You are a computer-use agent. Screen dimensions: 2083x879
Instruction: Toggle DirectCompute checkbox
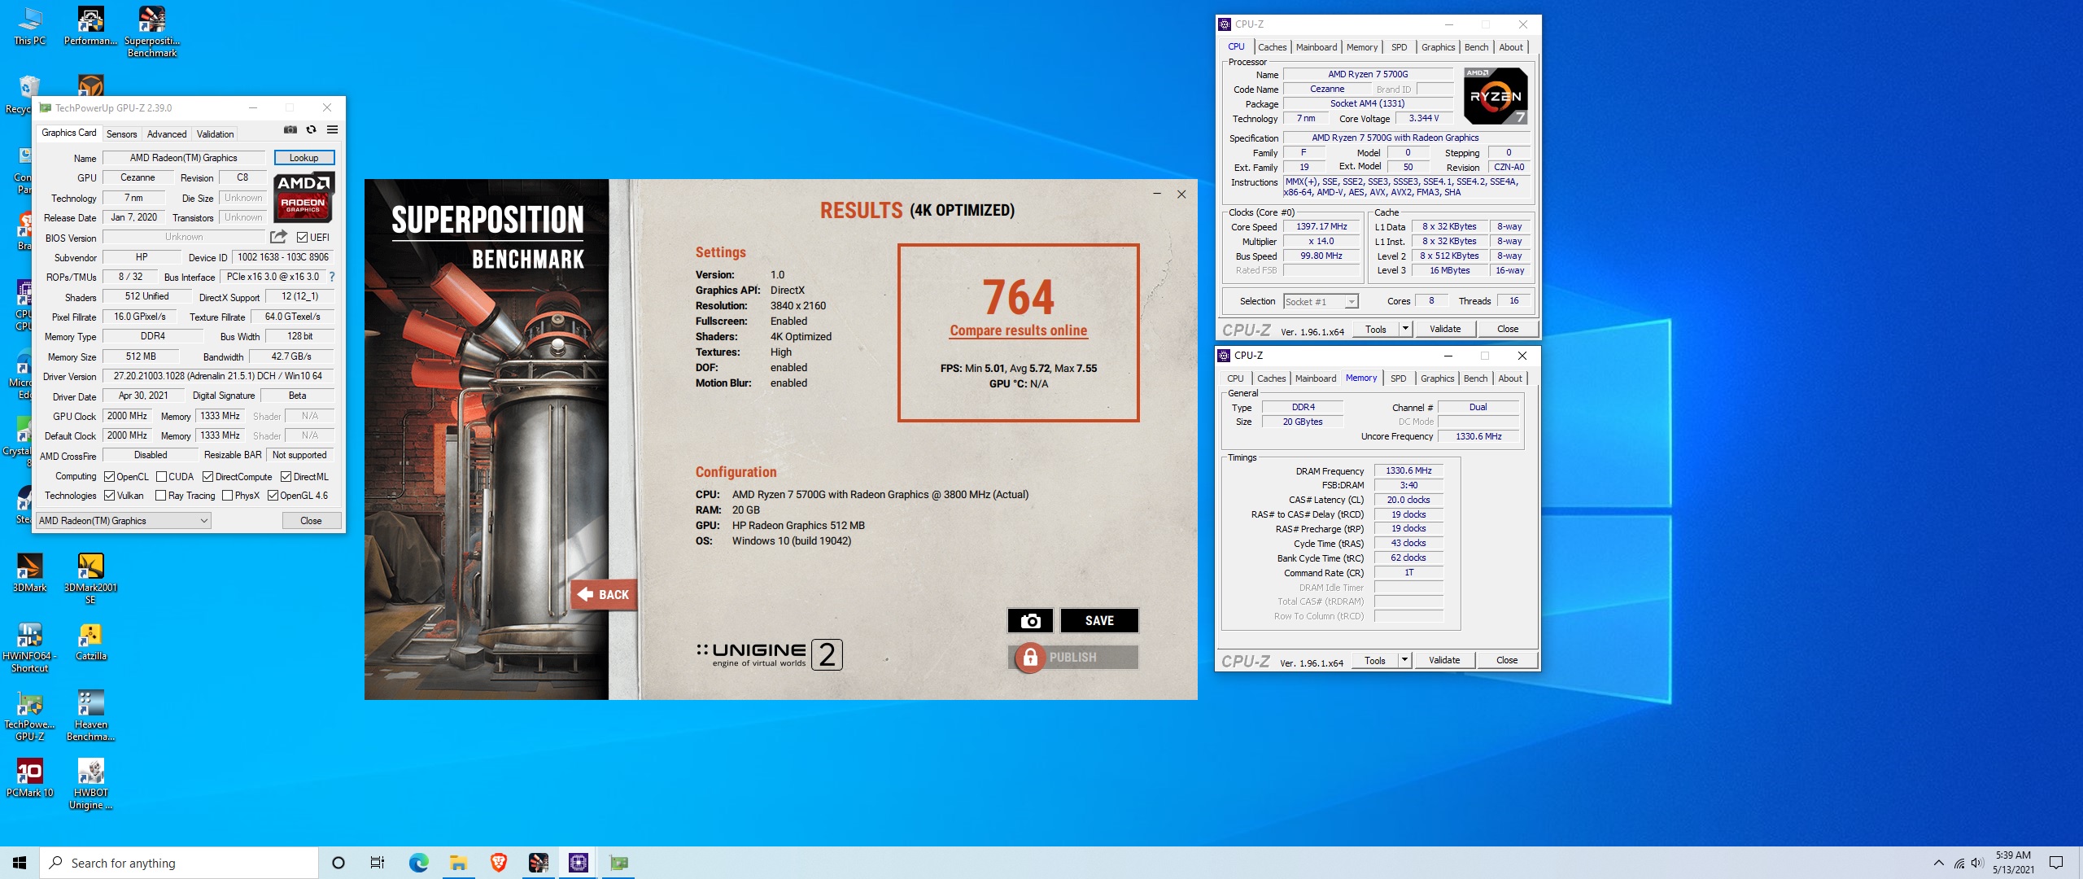207,477
